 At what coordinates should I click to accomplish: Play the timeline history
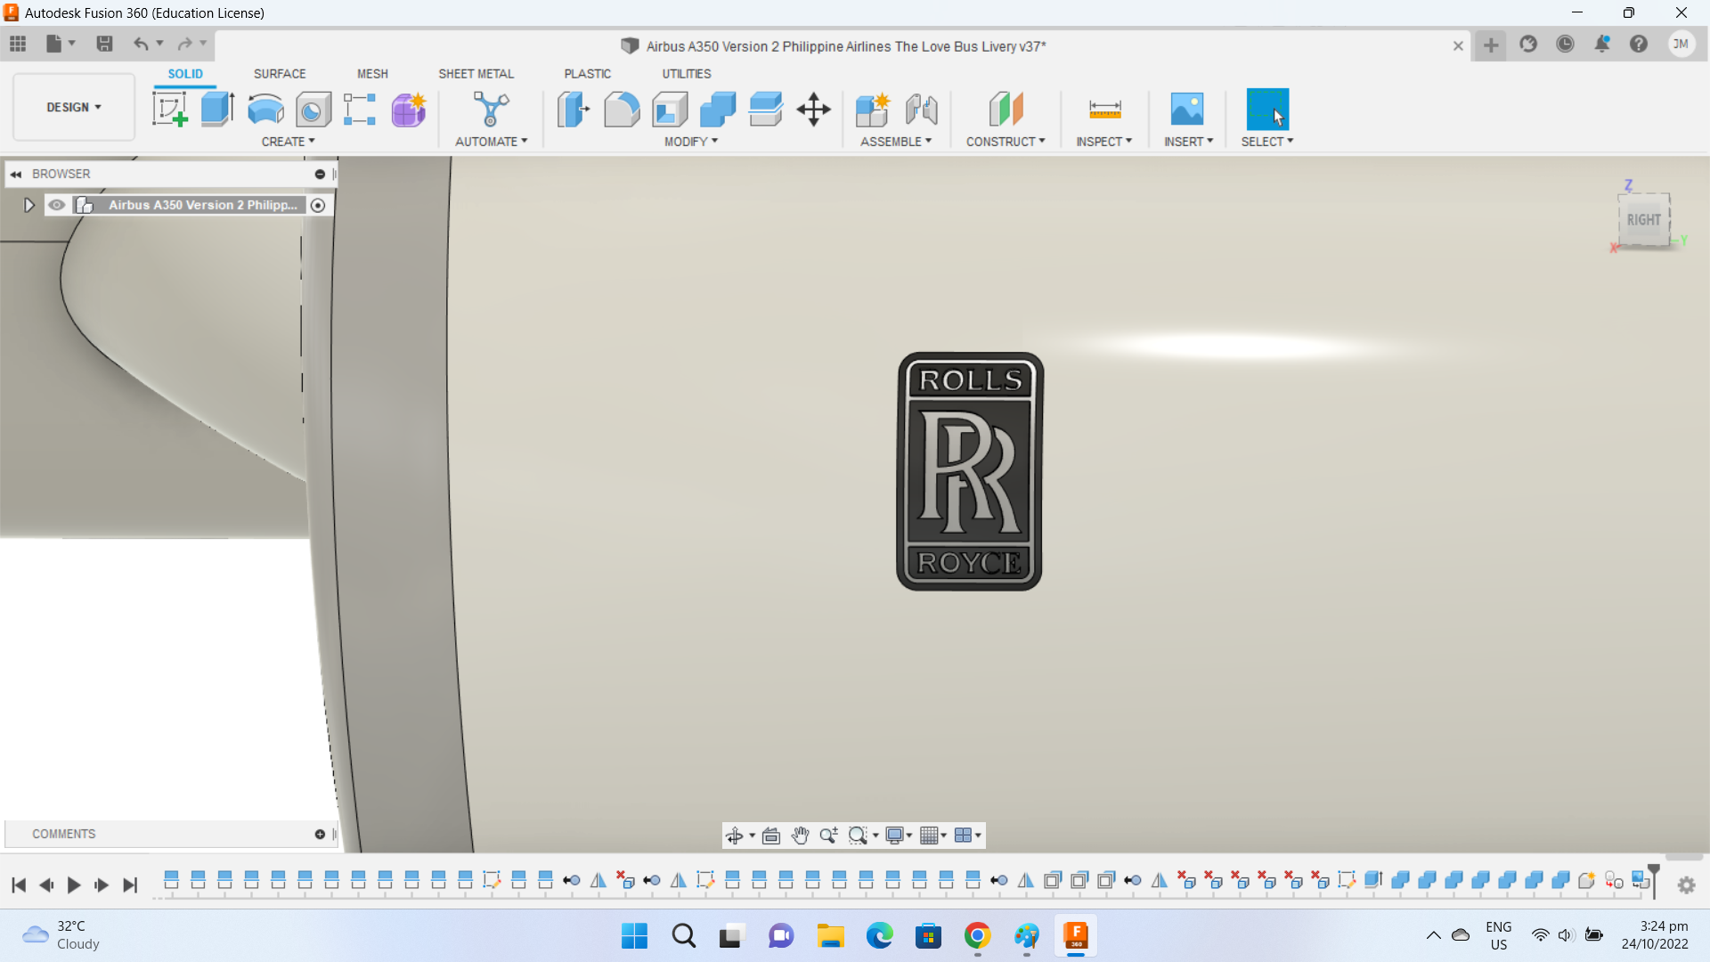pyautogui.click(x=74, y=885)
